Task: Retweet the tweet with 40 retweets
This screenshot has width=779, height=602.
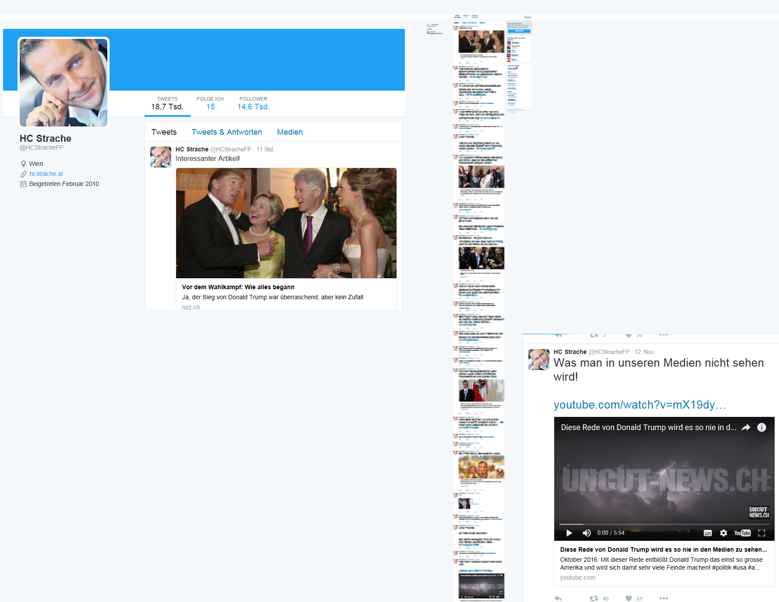Action: 594,598
